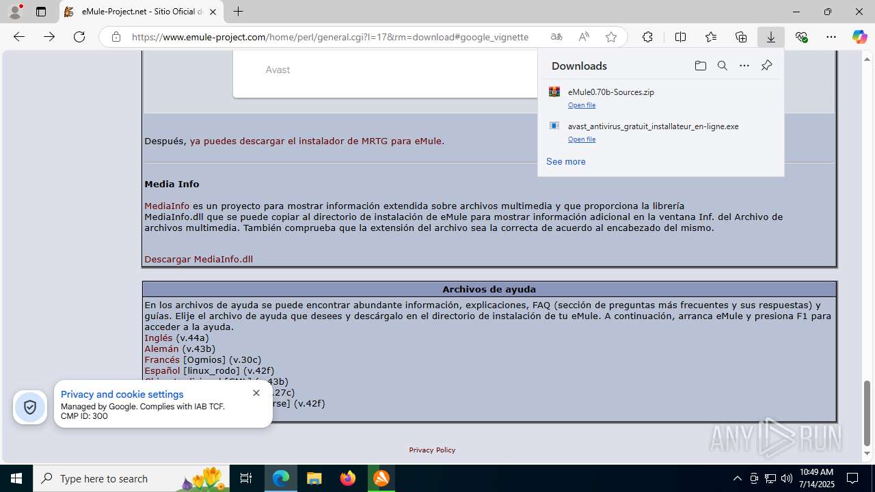Go back to the previous page
Viewport: 875px width, 492px height.
point(19,37)
